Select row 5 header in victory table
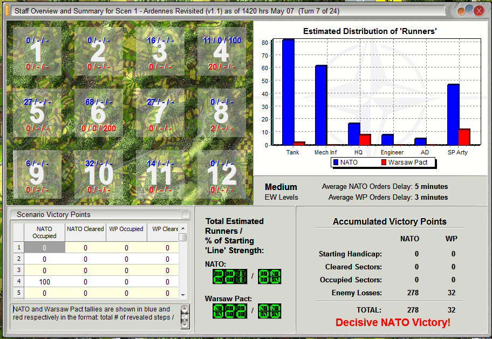Image resolution: width=492 pixels, height=339 pixels. point(19,293)
